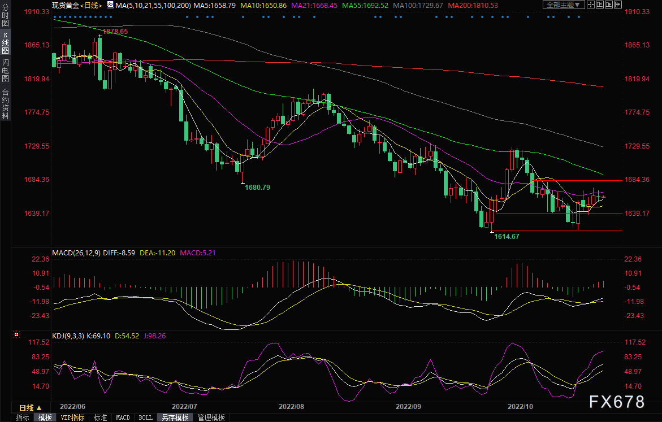Click the MA indicator chart icon
The image size is (662, 422).
(x=110, y=5)
